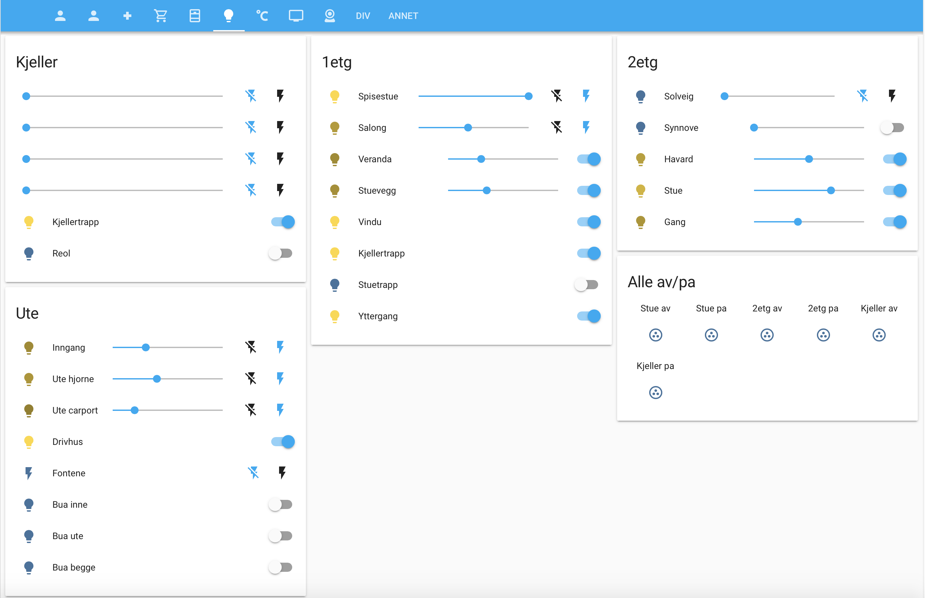Turn off the Drivhus toggle
Viewport: 925px width, 598px height.
(283, 442)
